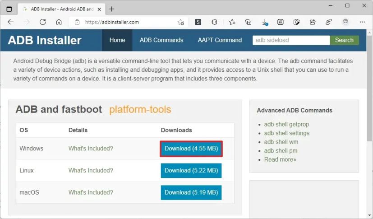Image resolution: width=373 pixels, height=219 pixels.
Task: Add this page to favorites
Action: point(180,22)
